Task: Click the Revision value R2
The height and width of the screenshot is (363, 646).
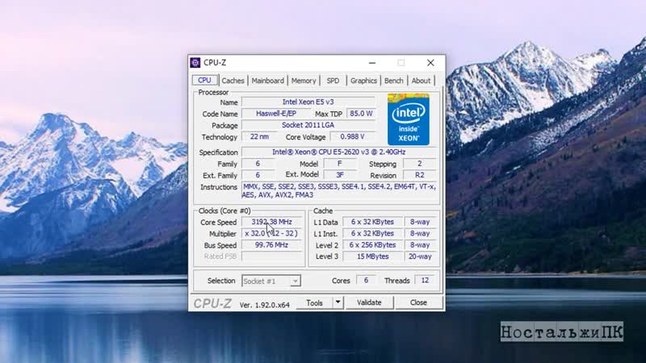Action: (x=419, y=175)
